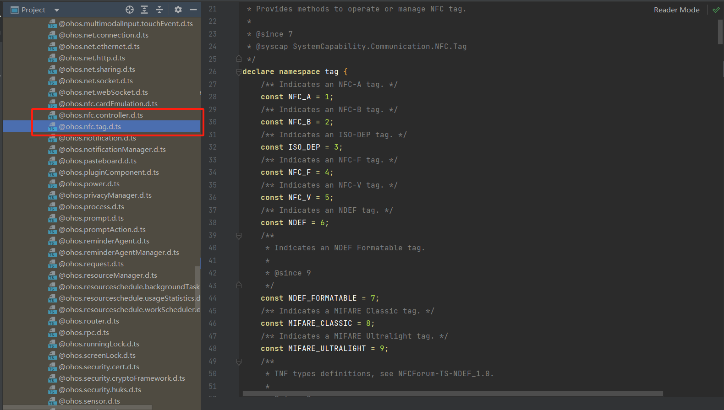
Task: Select @ohos.screenLock.d.ts file
Action: pos(97,355)
